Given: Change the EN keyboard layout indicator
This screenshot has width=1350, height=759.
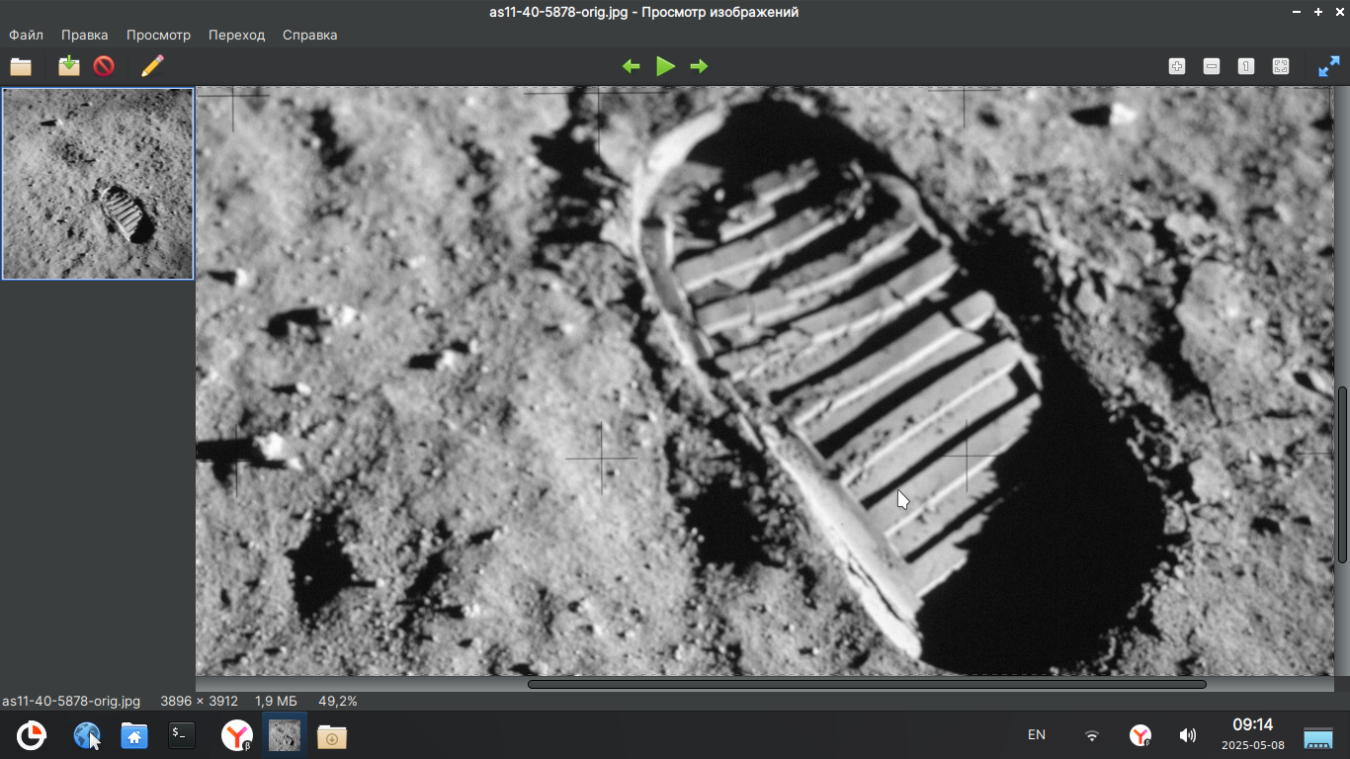Looking at the screenshot, I should tap(1037, 735).
